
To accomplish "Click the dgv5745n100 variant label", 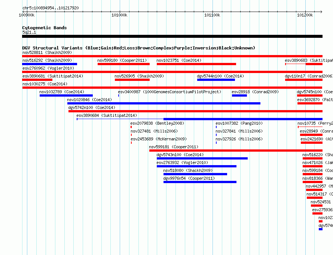I will click(315, 92).
